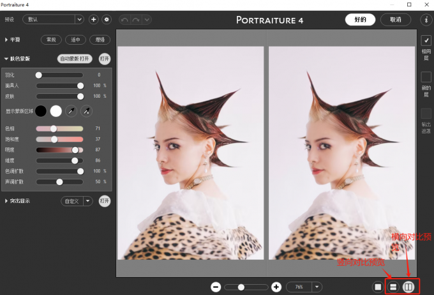Click the 显示蒙版区域 label
Screen dimensions: 434x295
19,111
